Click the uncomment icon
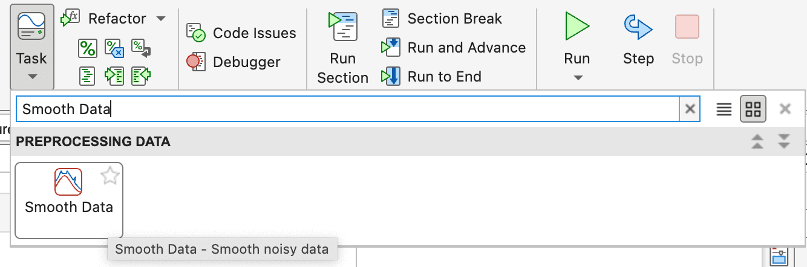807x267 pixels. (114, 47)
